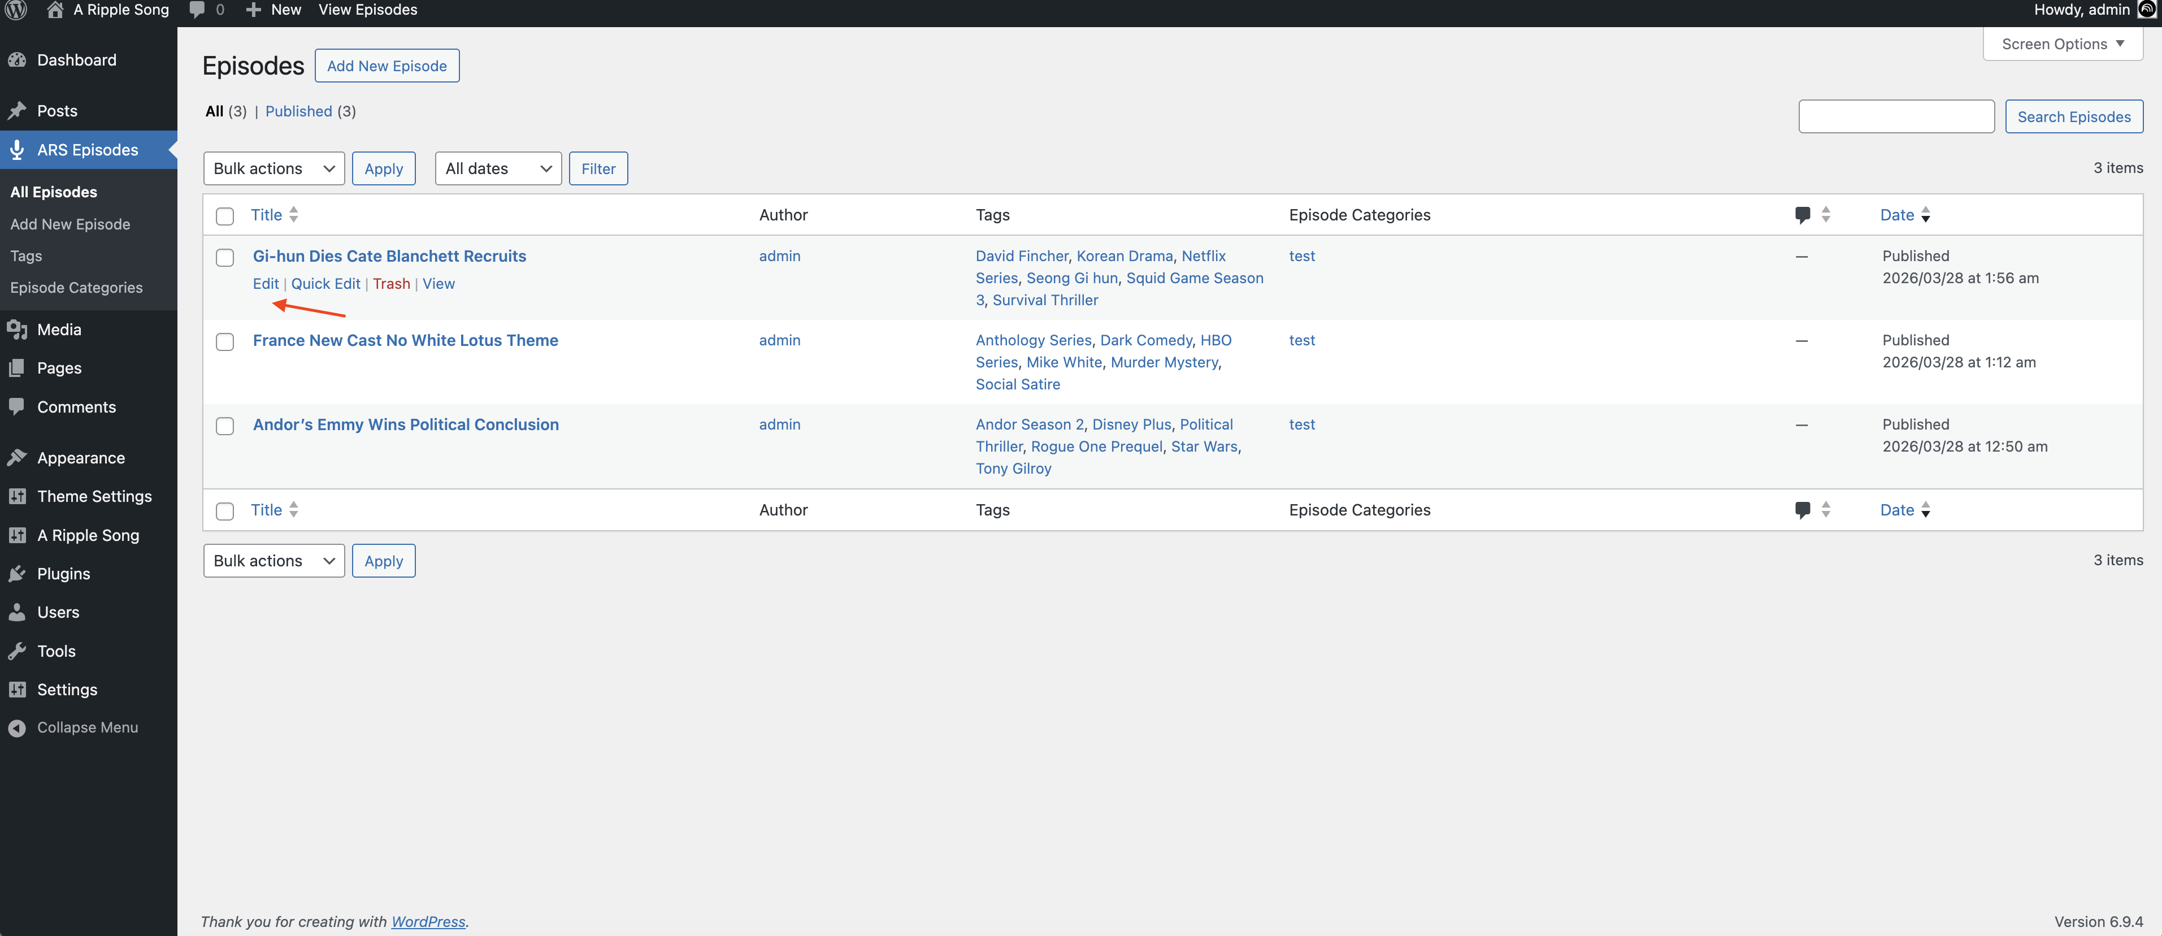The width and height of the screenshot is (2162, 936).
Task: Click the Plugins icon in the sidebar
Action: pos(18,573)
